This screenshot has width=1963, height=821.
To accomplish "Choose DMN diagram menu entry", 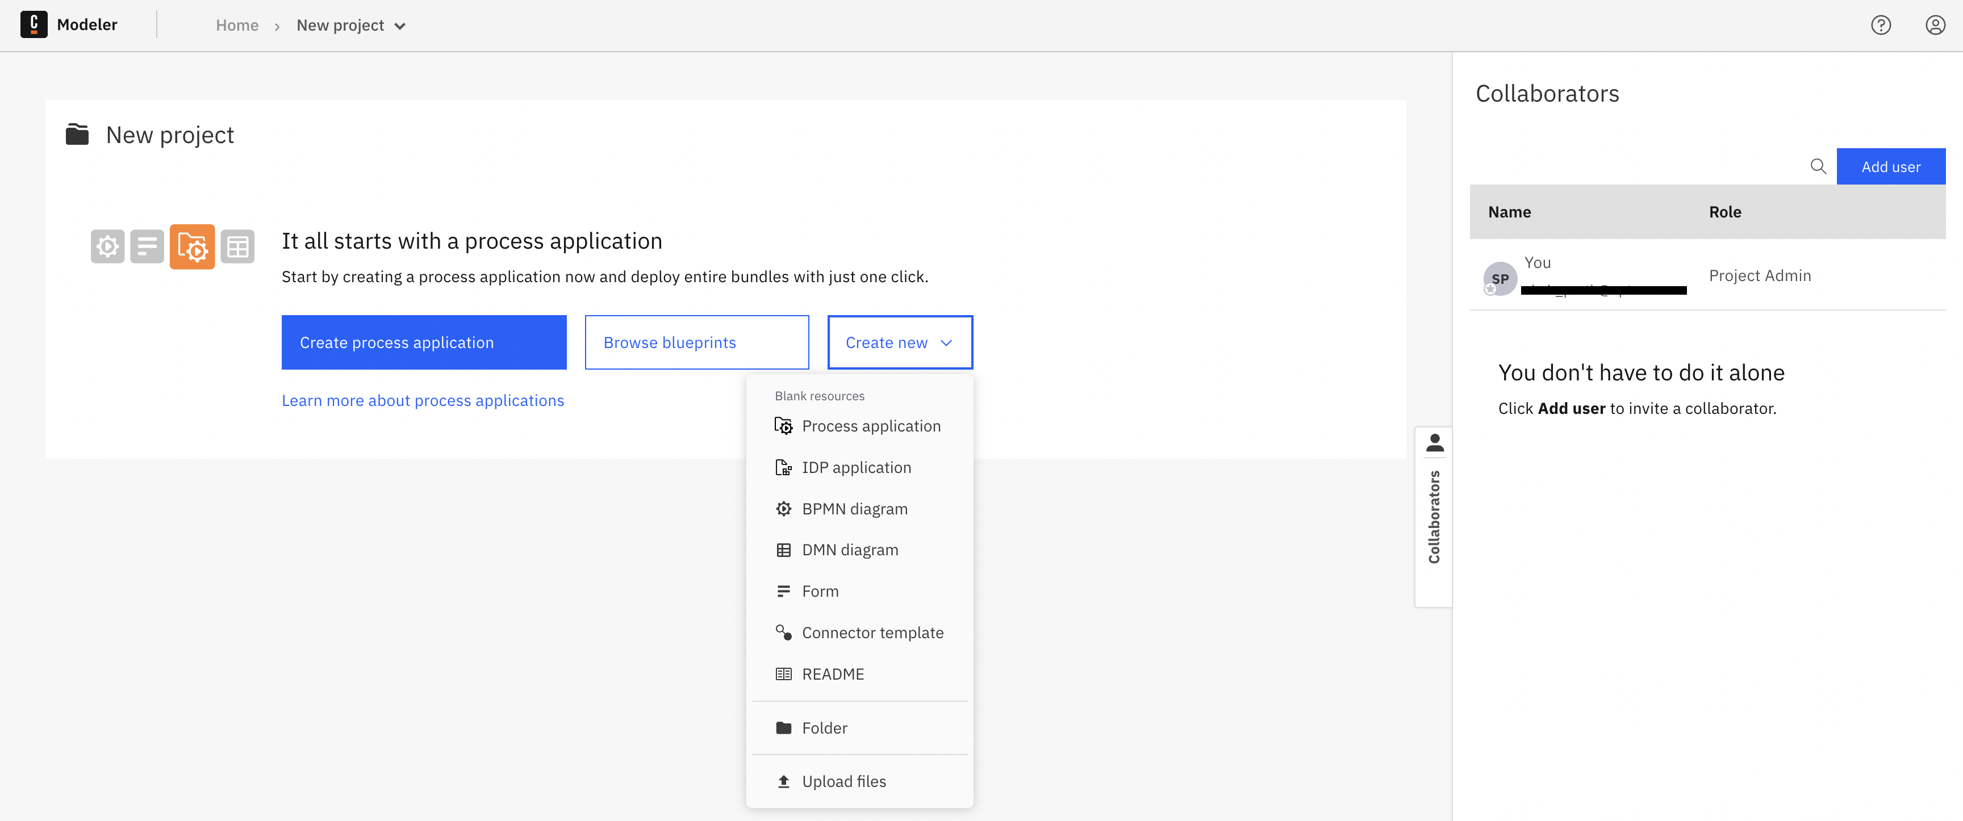I will tap(859, 550).
